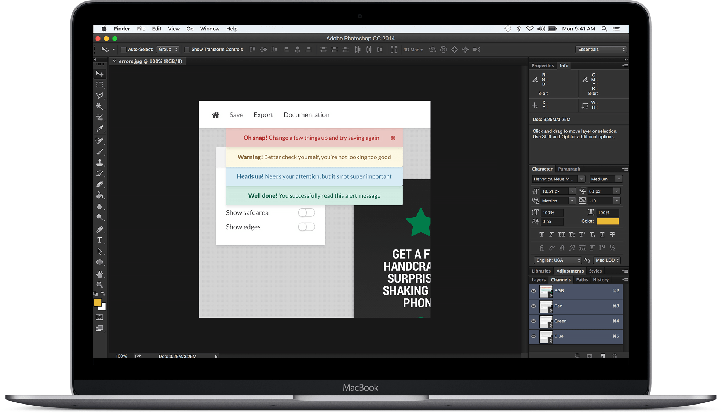Select the Dodge tool
This screenshot has height=413, width=722.
point(100,218)
